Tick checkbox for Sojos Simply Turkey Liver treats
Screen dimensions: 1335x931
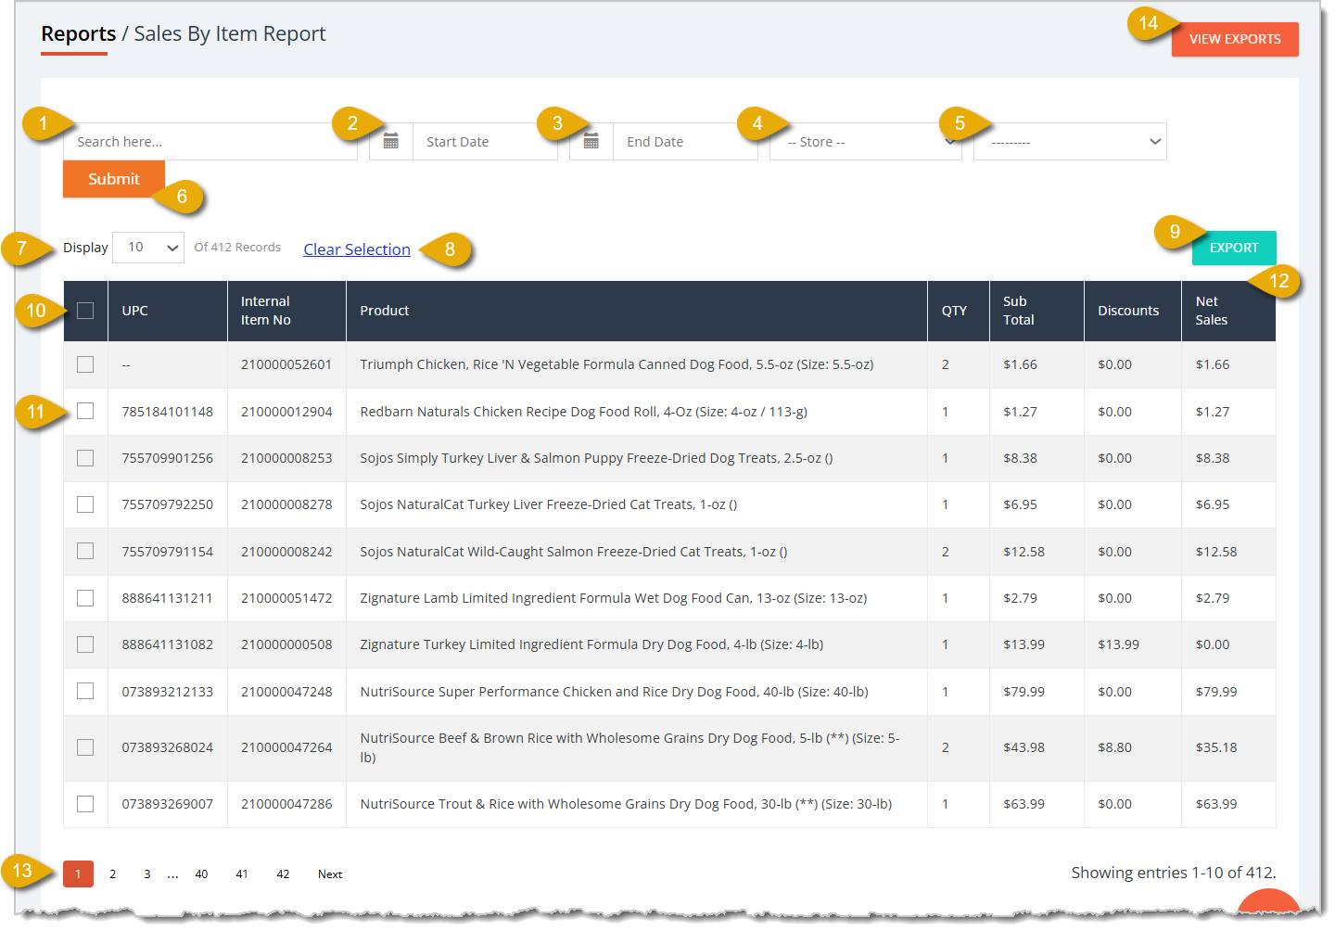[85, 458]
